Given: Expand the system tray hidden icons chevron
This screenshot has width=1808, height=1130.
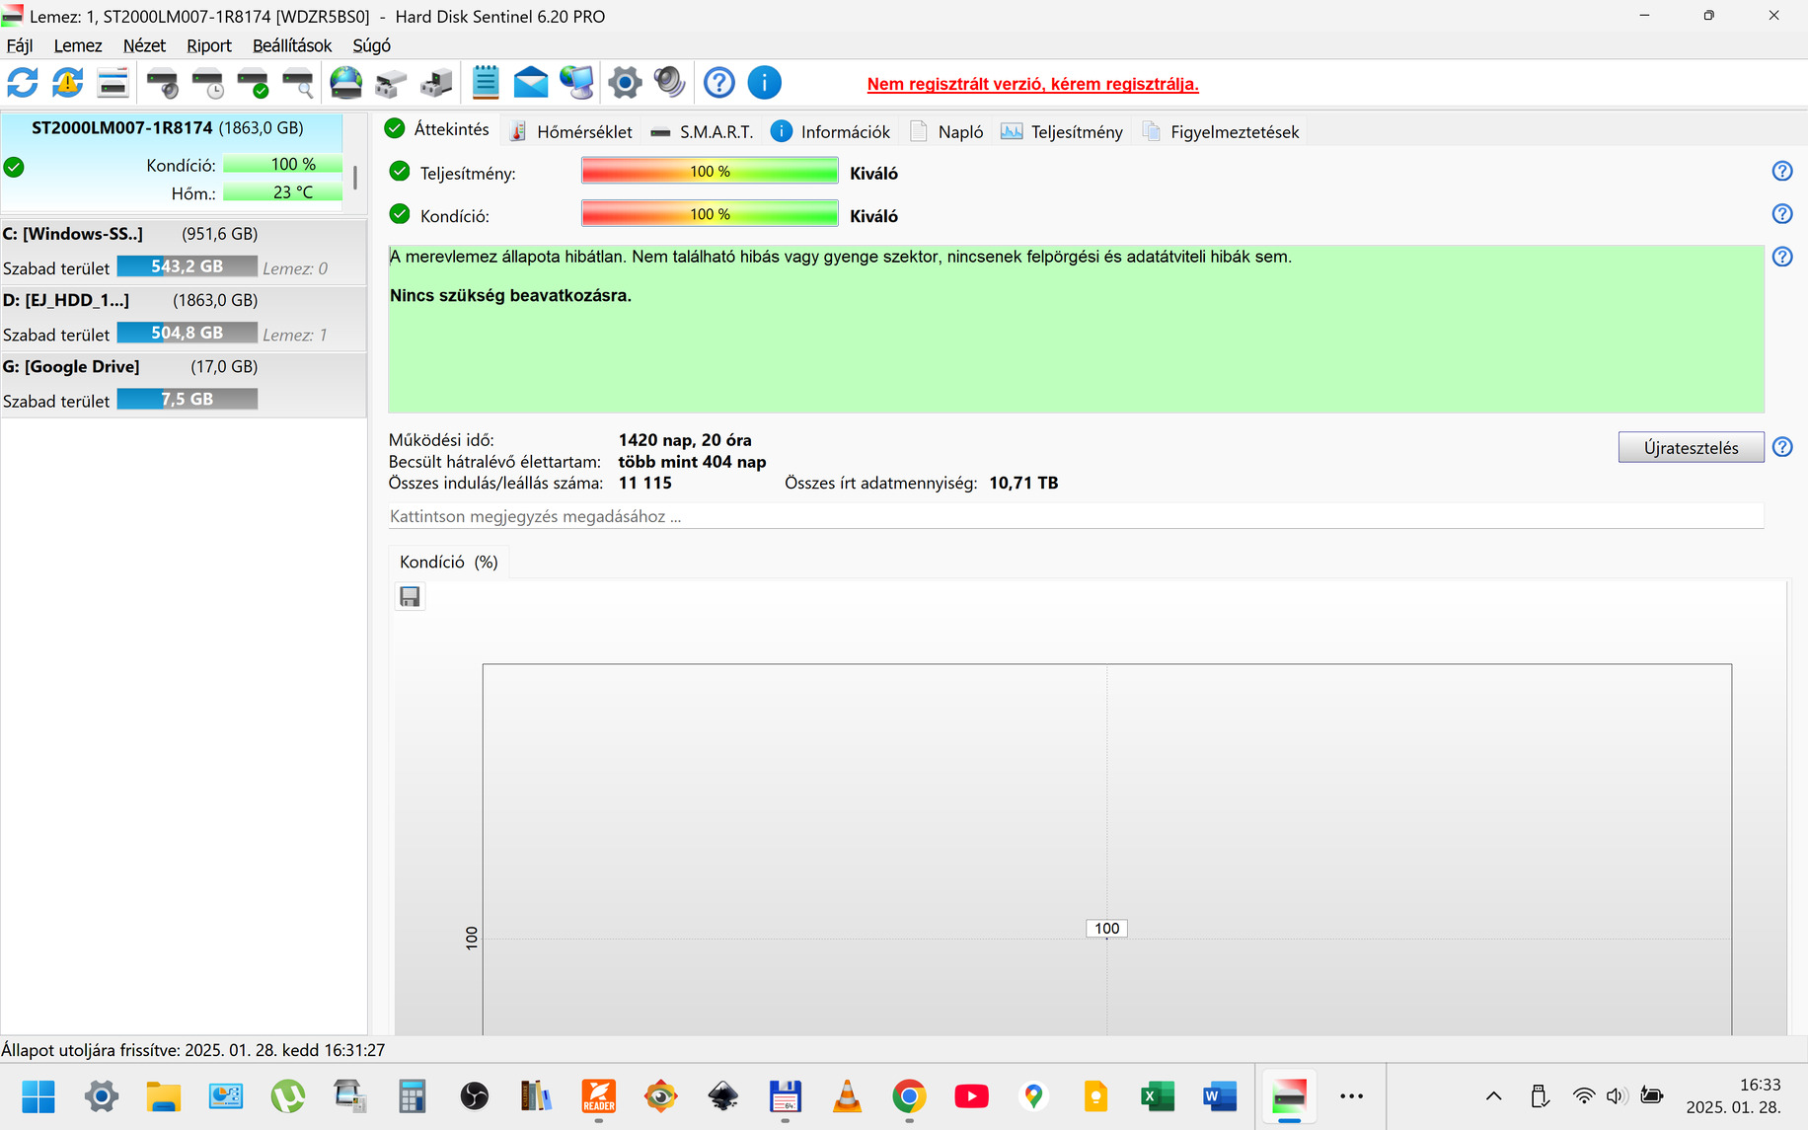Looking at the screenshot, I should pyautogui.click(x=1494, y=1096).
